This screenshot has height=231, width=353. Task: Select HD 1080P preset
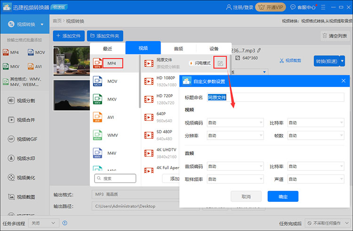pos(161,81)
